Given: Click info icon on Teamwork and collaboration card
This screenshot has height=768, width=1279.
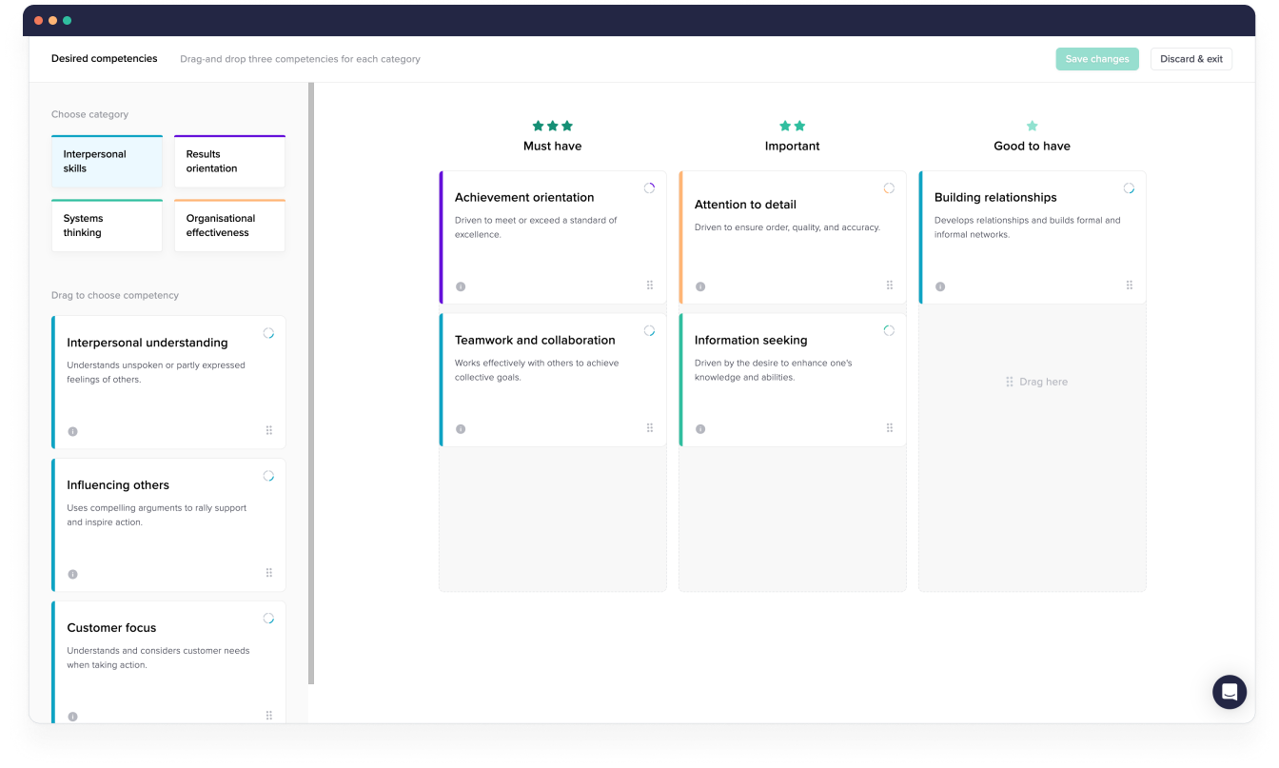Looking at the screenshot, I should pyautogui.click(x=461, y=429).
